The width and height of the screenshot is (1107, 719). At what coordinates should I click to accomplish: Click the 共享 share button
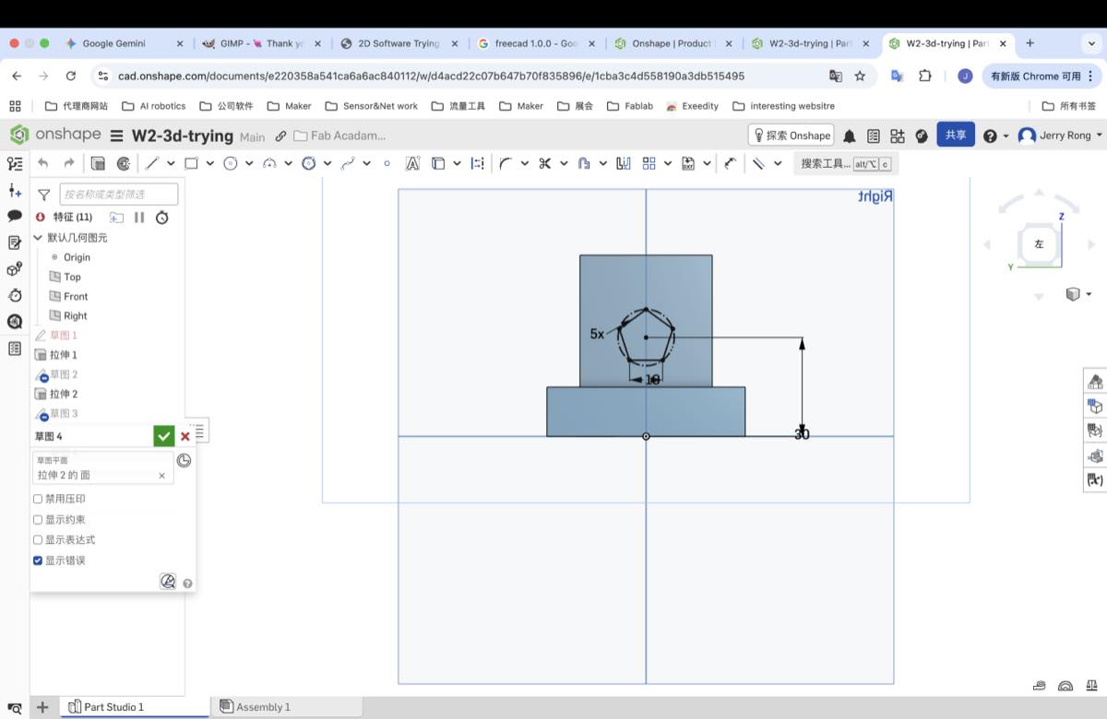tap(956, 135)
